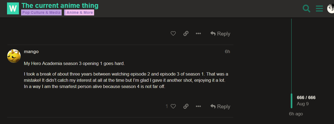Open the Anime & More subcategory
The width and height of the screenshot is (334, 124).
80,12
